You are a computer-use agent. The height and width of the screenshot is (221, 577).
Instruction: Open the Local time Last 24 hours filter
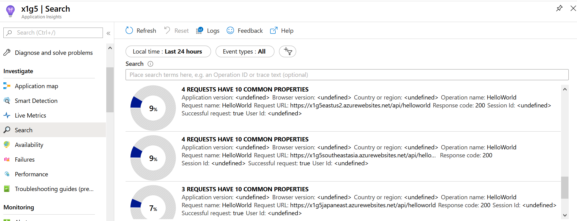tap(168, 51)
